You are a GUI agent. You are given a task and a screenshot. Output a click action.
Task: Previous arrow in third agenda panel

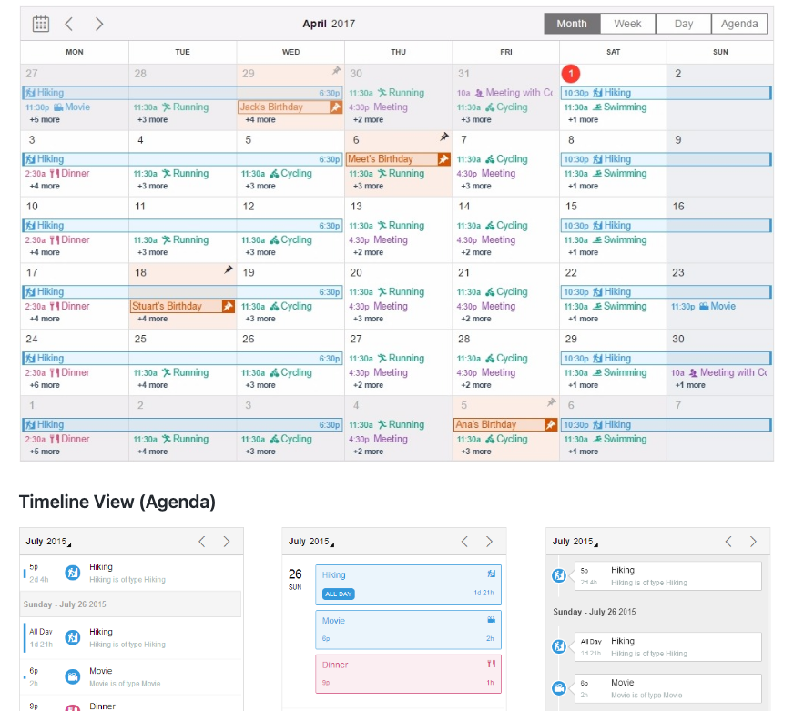click(x=728, y=542)
